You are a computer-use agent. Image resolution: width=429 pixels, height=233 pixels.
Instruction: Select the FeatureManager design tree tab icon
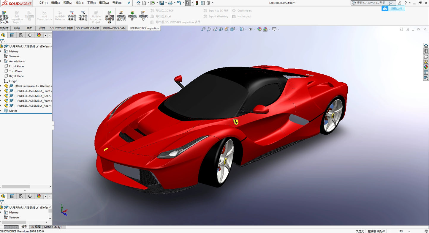coord(3,35)
